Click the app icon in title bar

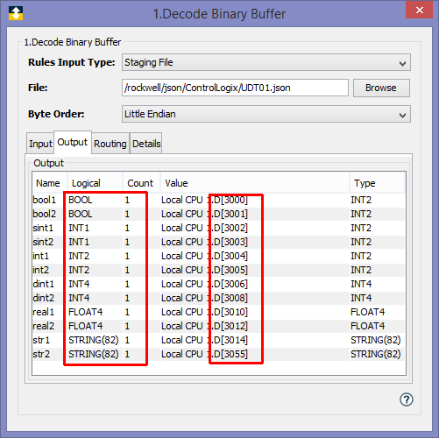(x=16, y=13)
